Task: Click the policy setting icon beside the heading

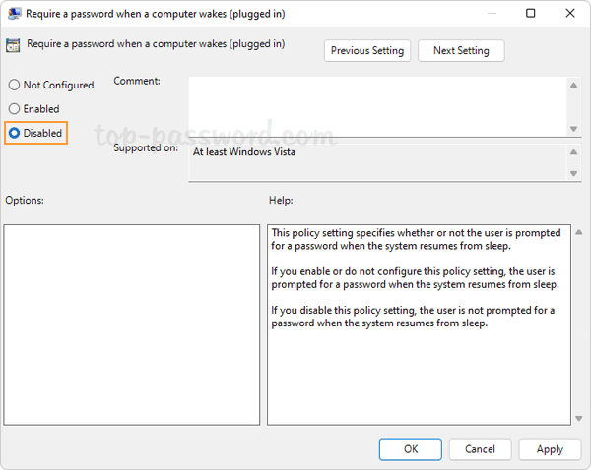Action: pos(14,44)
